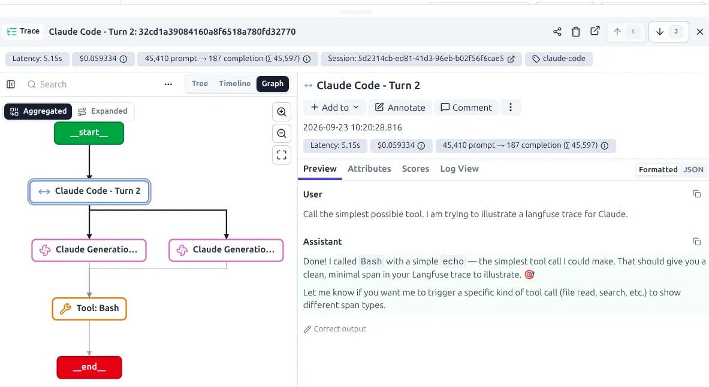The height and width of the screenshot is (387, 709).
Task: Click the token info icon in the detail pane
Action: pos(605,146)
